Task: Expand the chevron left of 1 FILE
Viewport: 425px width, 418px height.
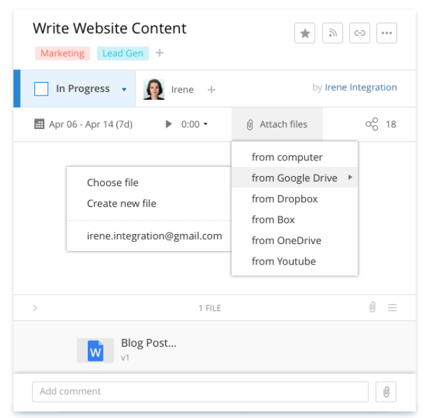Action: coord(35,308)
